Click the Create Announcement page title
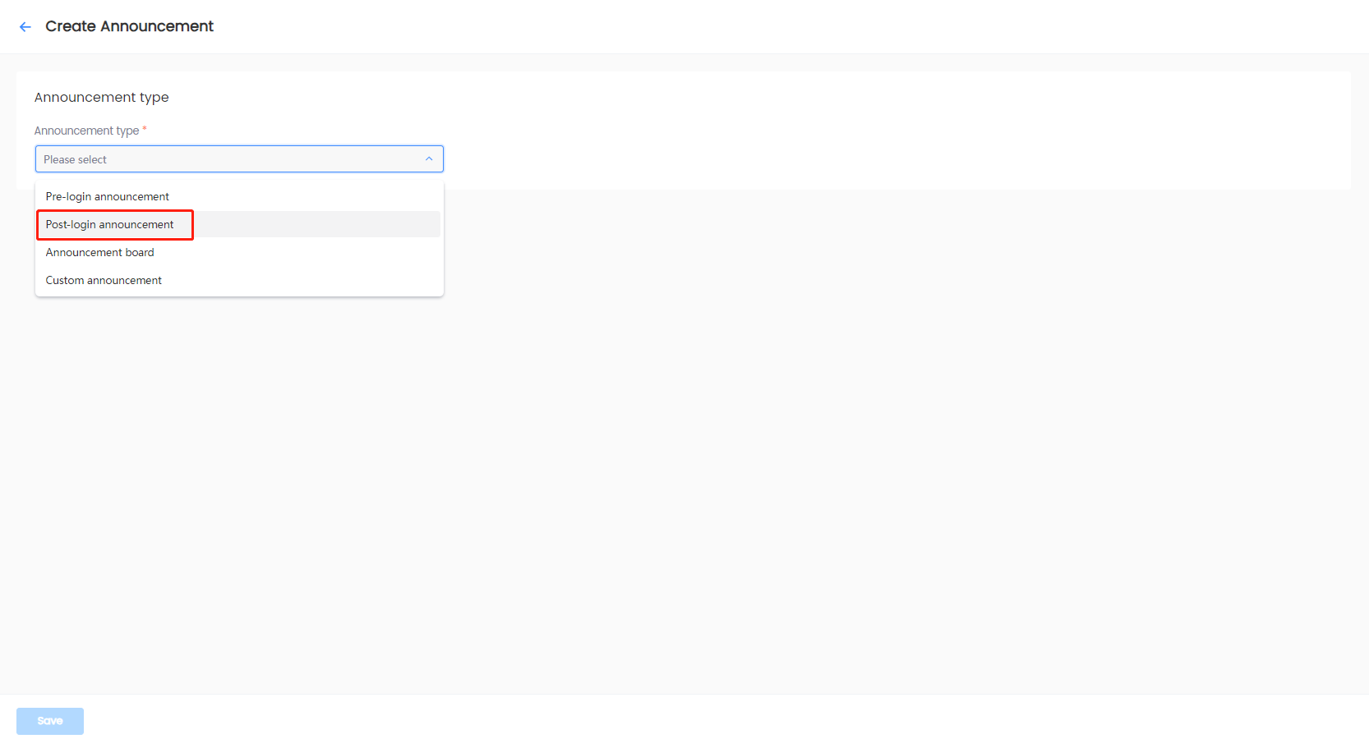Viewport: 1369px width, 748px height. click(x=129, y=26)
